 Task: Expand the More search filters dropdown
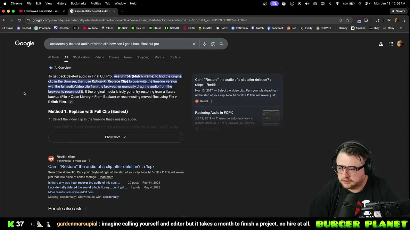[159, 57]
